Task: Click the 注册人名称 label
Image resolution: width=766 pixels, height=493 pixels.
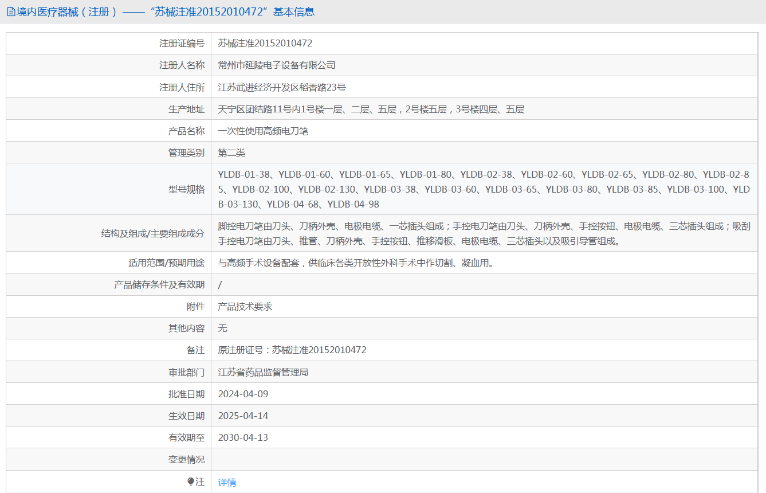Action: pos(182,65)
